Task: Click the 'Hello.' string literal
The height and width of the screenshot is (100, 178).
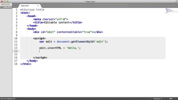Action: pos(73,48)
